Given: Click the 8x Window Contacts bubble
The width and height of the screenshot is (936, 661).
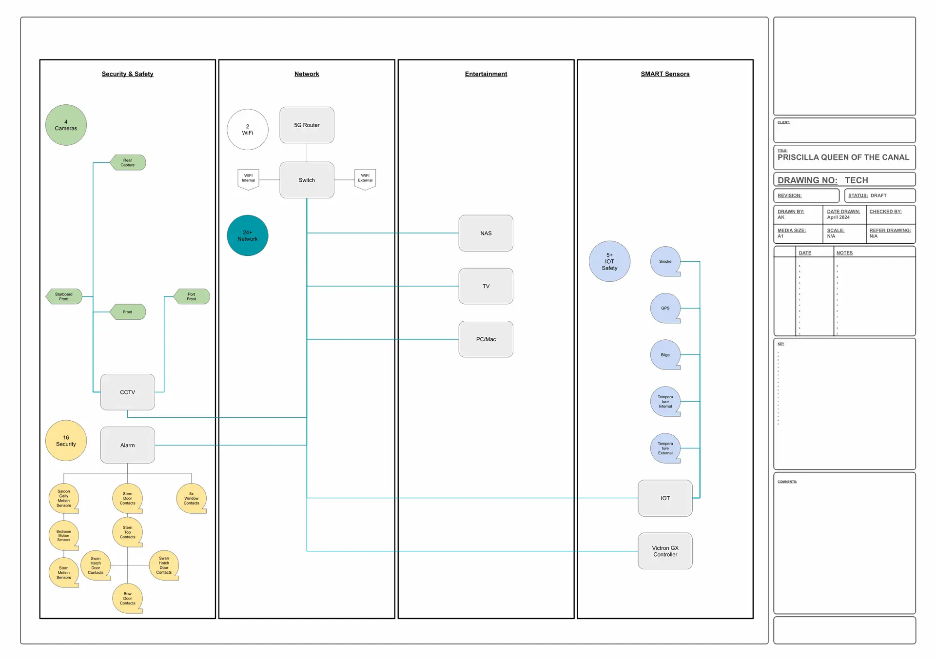Looking at the screenshot, I should (x=191, y=498).
